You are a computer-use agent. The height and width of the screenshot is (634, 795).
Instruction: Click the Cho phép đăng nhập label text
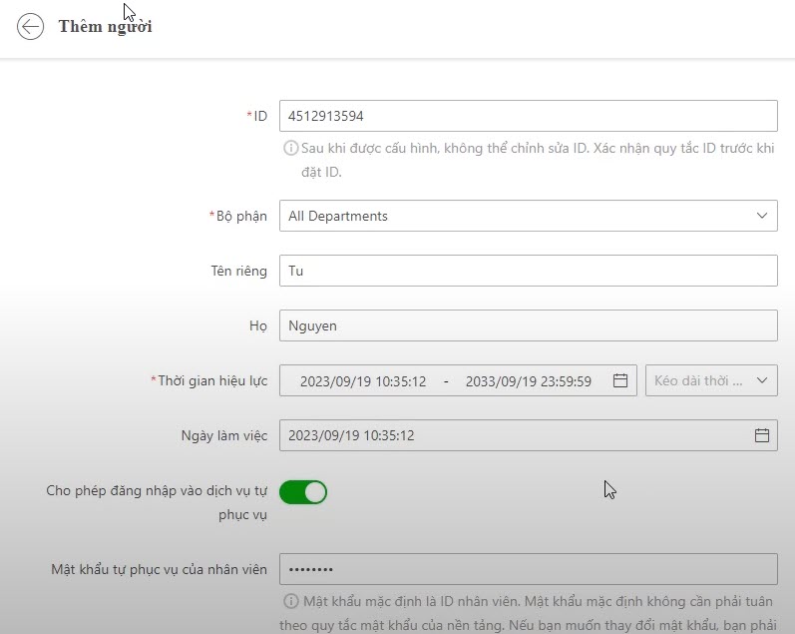157,491
